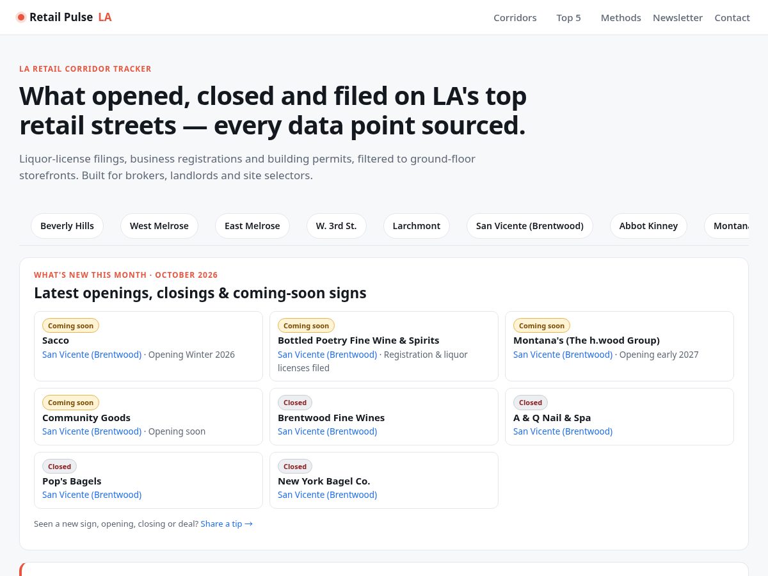Select the Beverly Hills corridor chip
Image resolution: width=768 pixels, height=576 pixels.
67,226
